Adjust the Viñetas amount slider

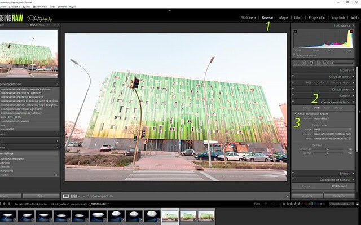(x=328, y=153)
